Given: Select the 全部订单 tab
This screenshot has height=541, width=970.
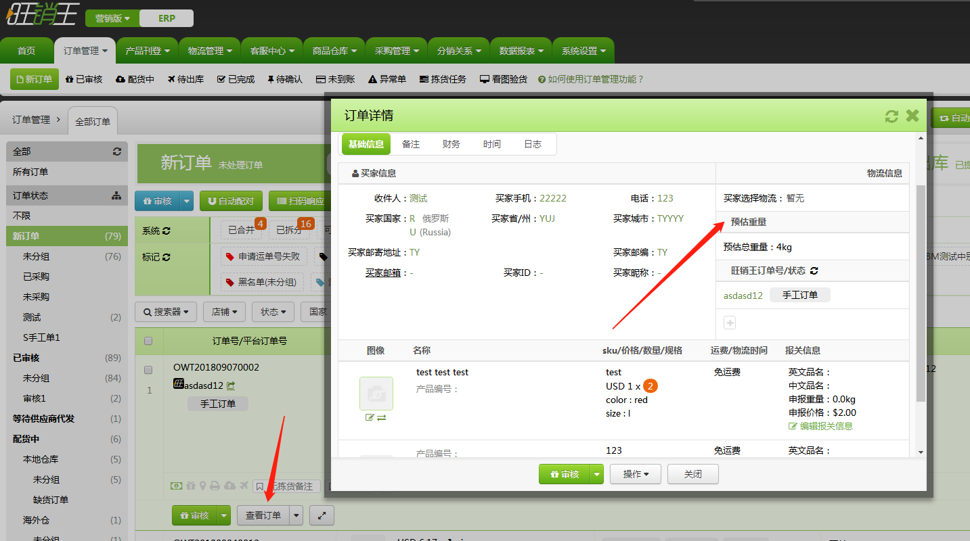Looking at the screenshot, I should 93,122.
